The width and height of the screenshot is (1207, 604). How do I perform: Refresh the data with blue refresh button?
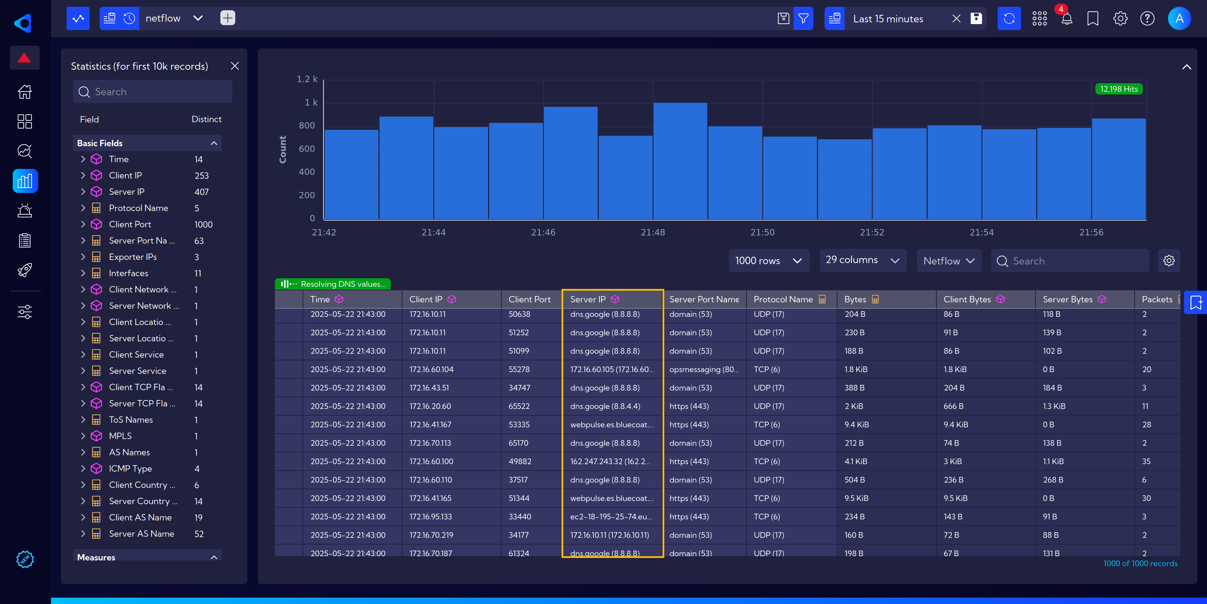[1009, 18]
